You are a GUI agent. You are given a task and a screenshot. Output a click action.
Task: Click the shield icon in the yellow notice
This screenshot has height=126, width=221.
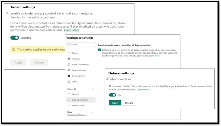coord(14,50)
